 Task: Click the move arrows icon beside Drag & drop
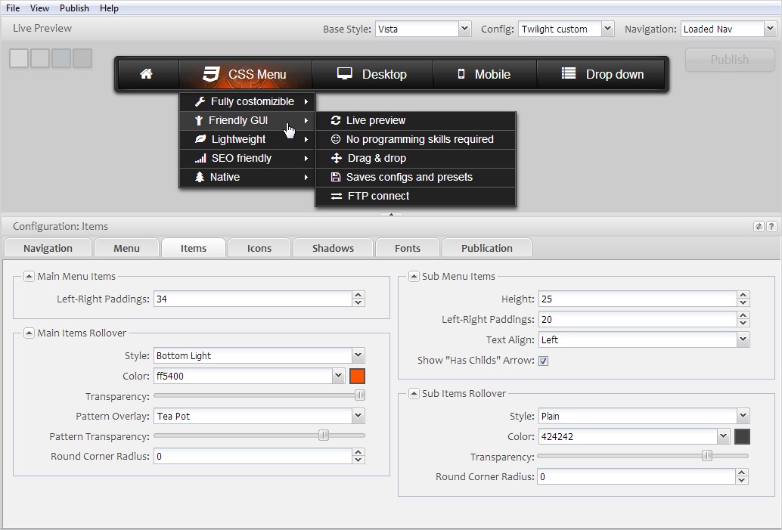coord(337,158)
